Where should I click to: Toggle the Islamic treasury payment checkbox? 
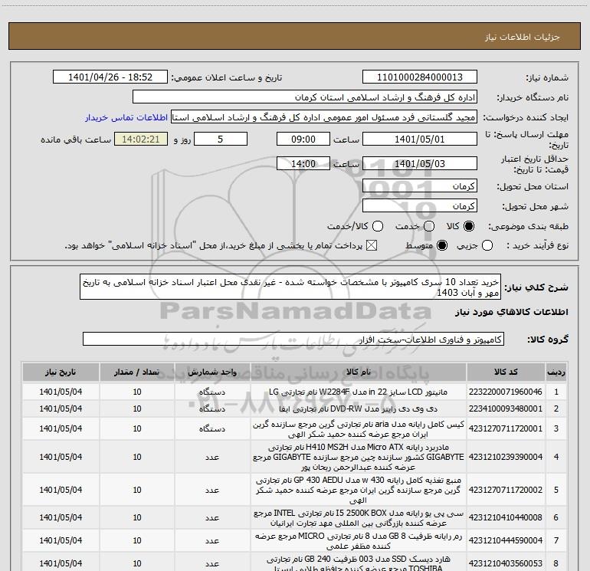tap(372, 245)
